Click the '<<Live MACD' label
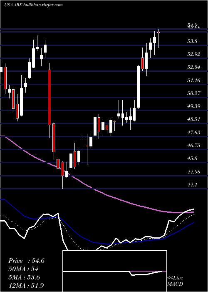 pyautogui.click(x=175, y=281)
